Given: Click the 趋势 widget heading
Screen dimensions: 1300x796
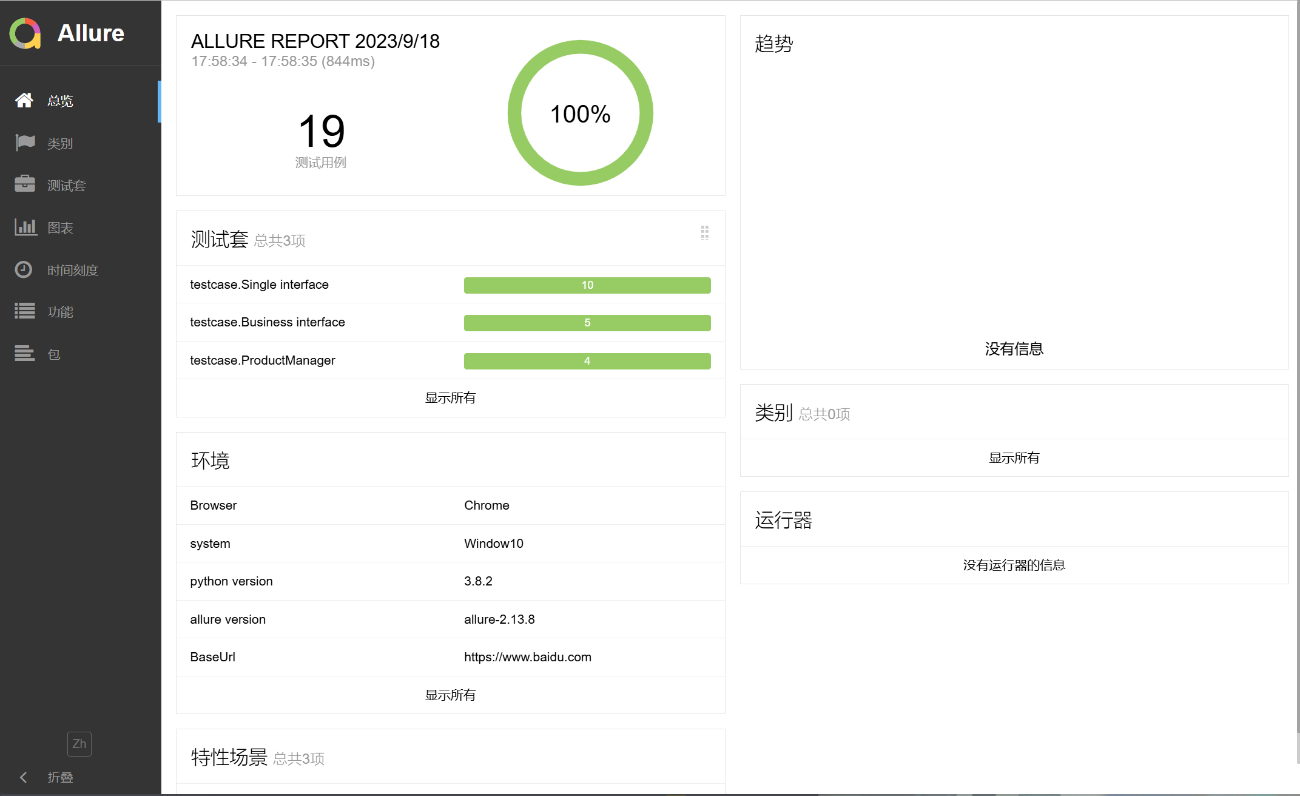Looking at the screenshot, I should [773, 44].
